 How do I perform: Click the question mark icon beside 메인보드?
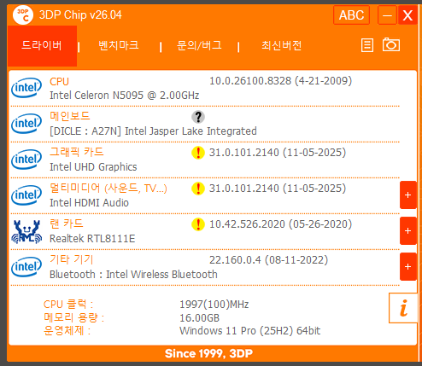(x=198, y=117)
